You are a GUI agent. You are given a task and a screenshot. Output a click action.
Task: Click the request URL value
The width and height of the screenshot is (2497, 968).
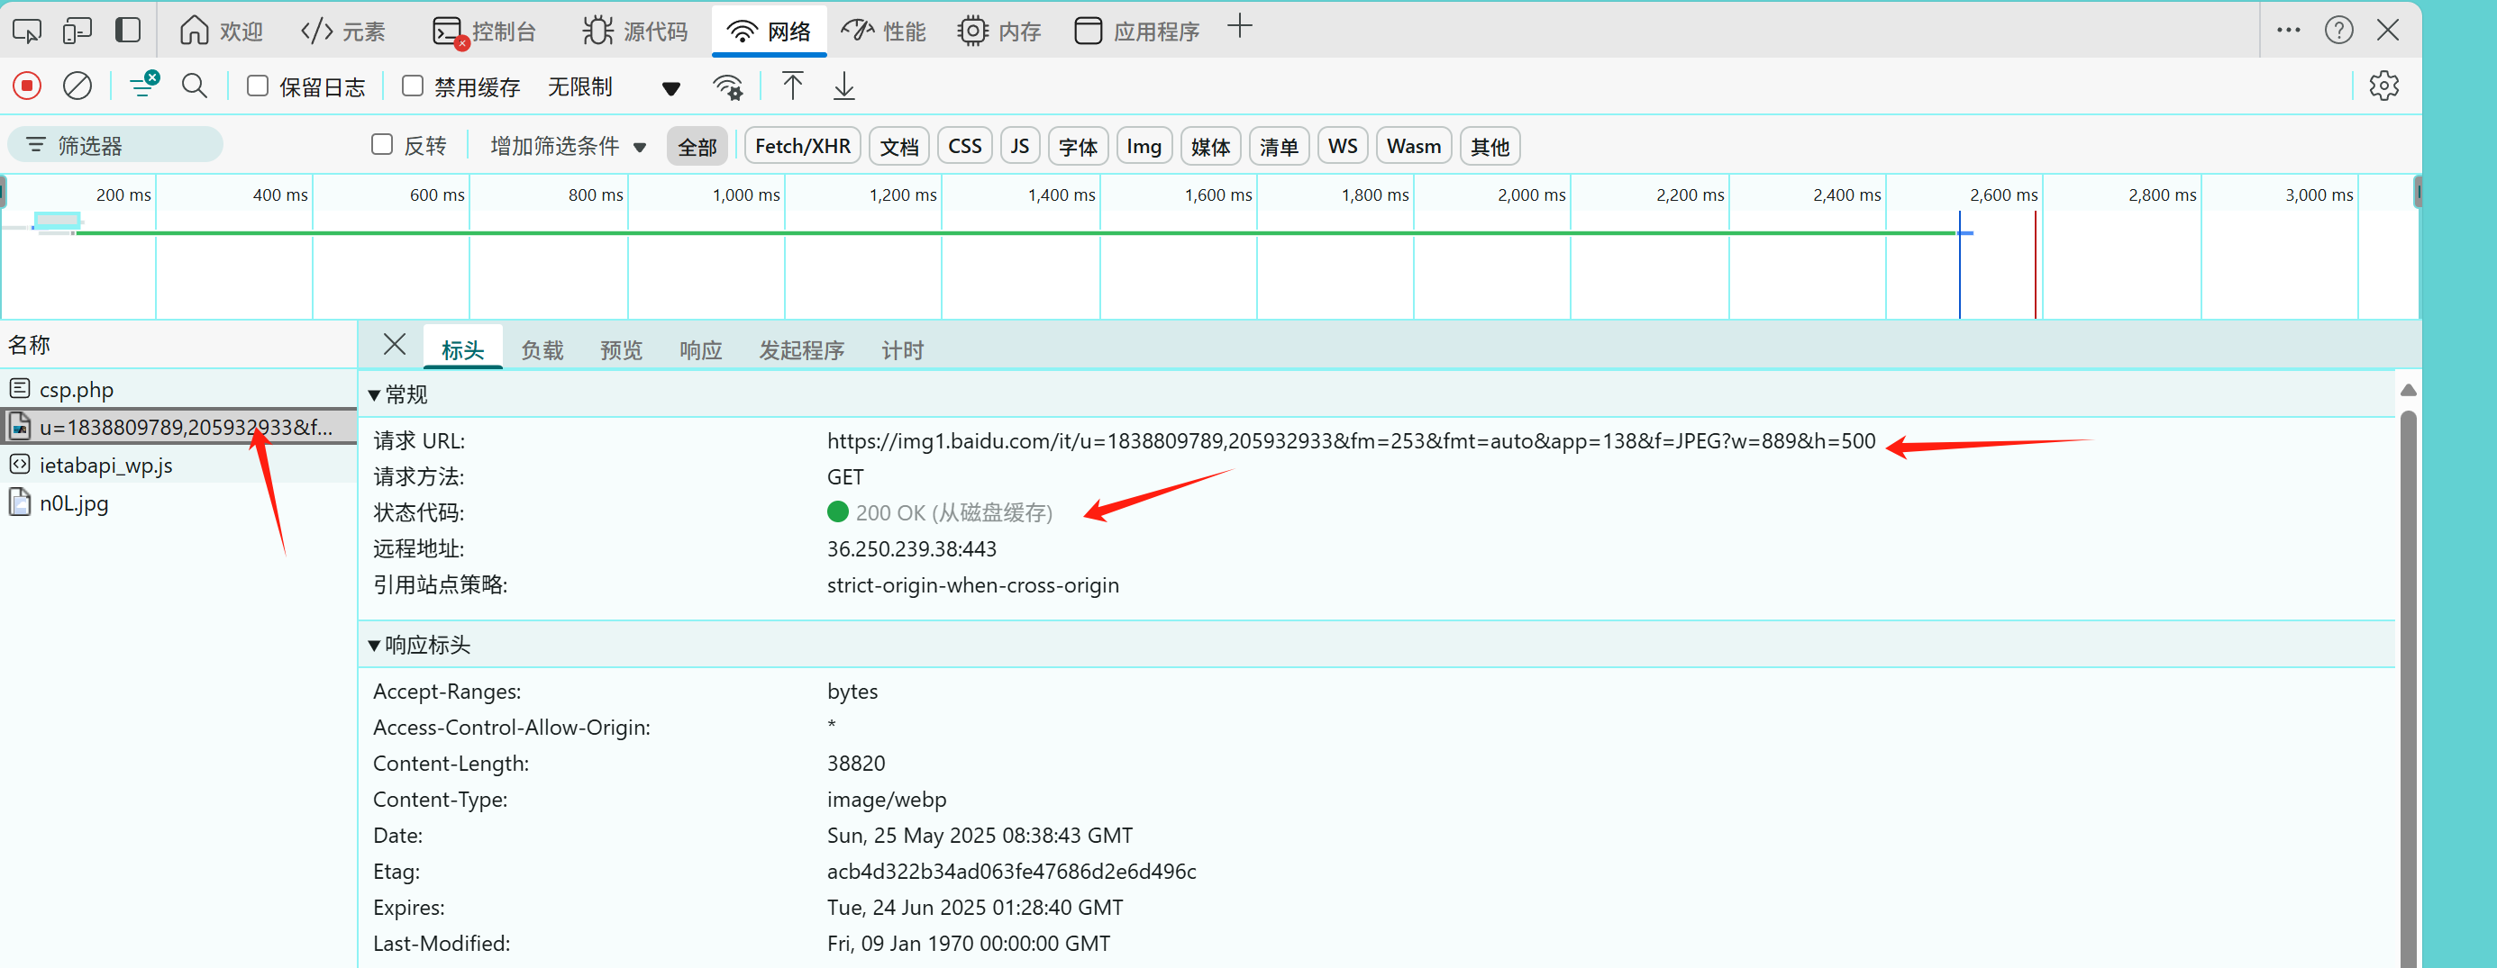(1352, 441)
